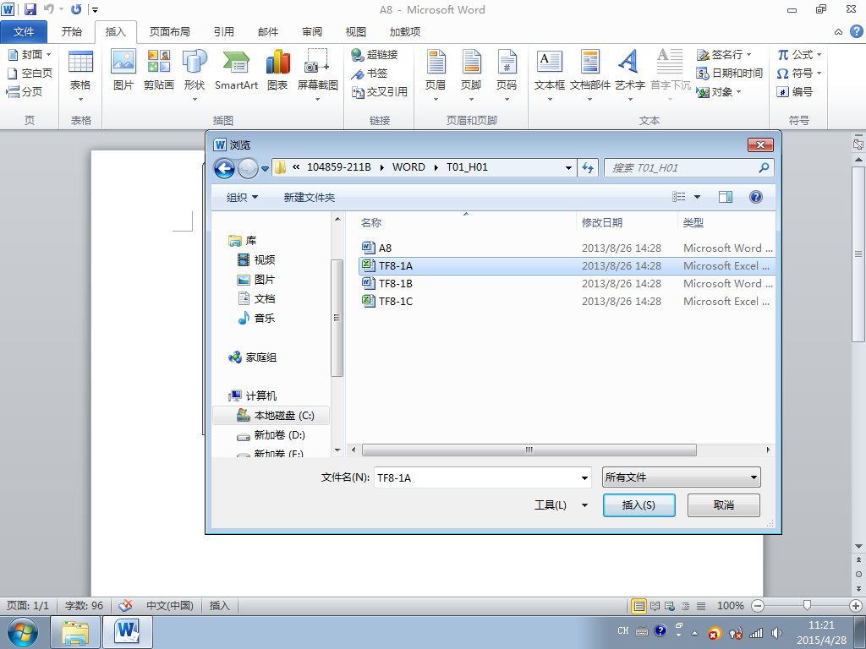
Task: Insert a Blank Page (空白页)
Action: 30,74
